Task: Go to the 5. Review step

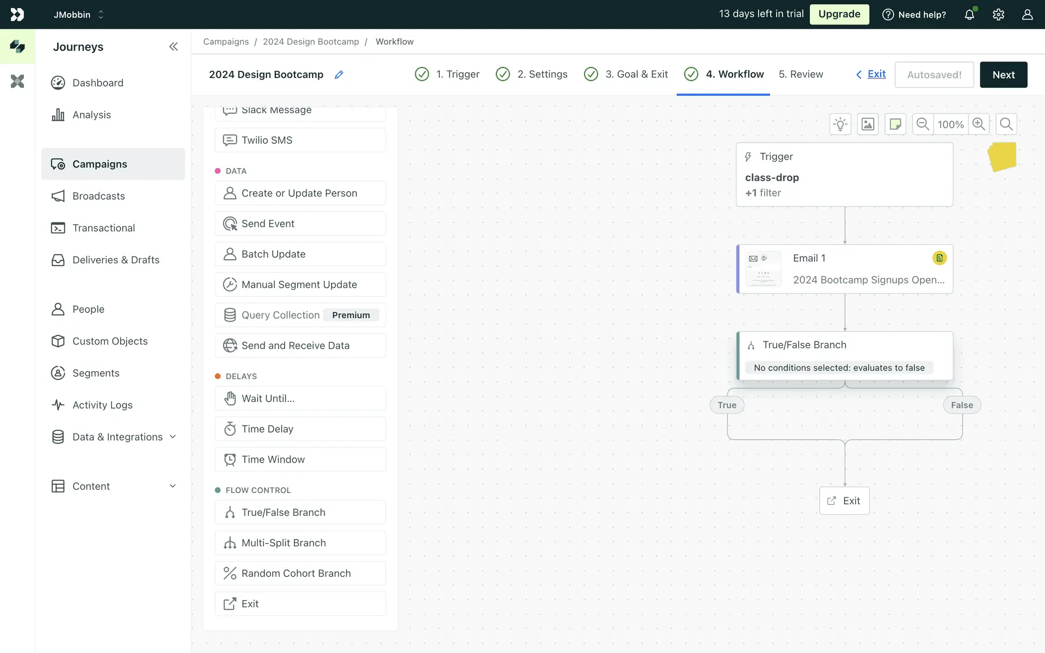Action: tap(801, 74)
